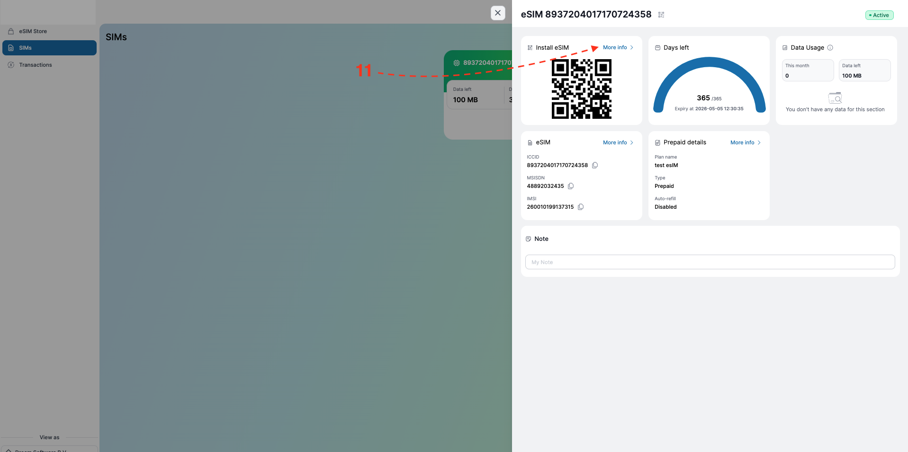The image size is (908, 452).
Task: Click the Days left progress gauge
Action: [x=709, y=85]
